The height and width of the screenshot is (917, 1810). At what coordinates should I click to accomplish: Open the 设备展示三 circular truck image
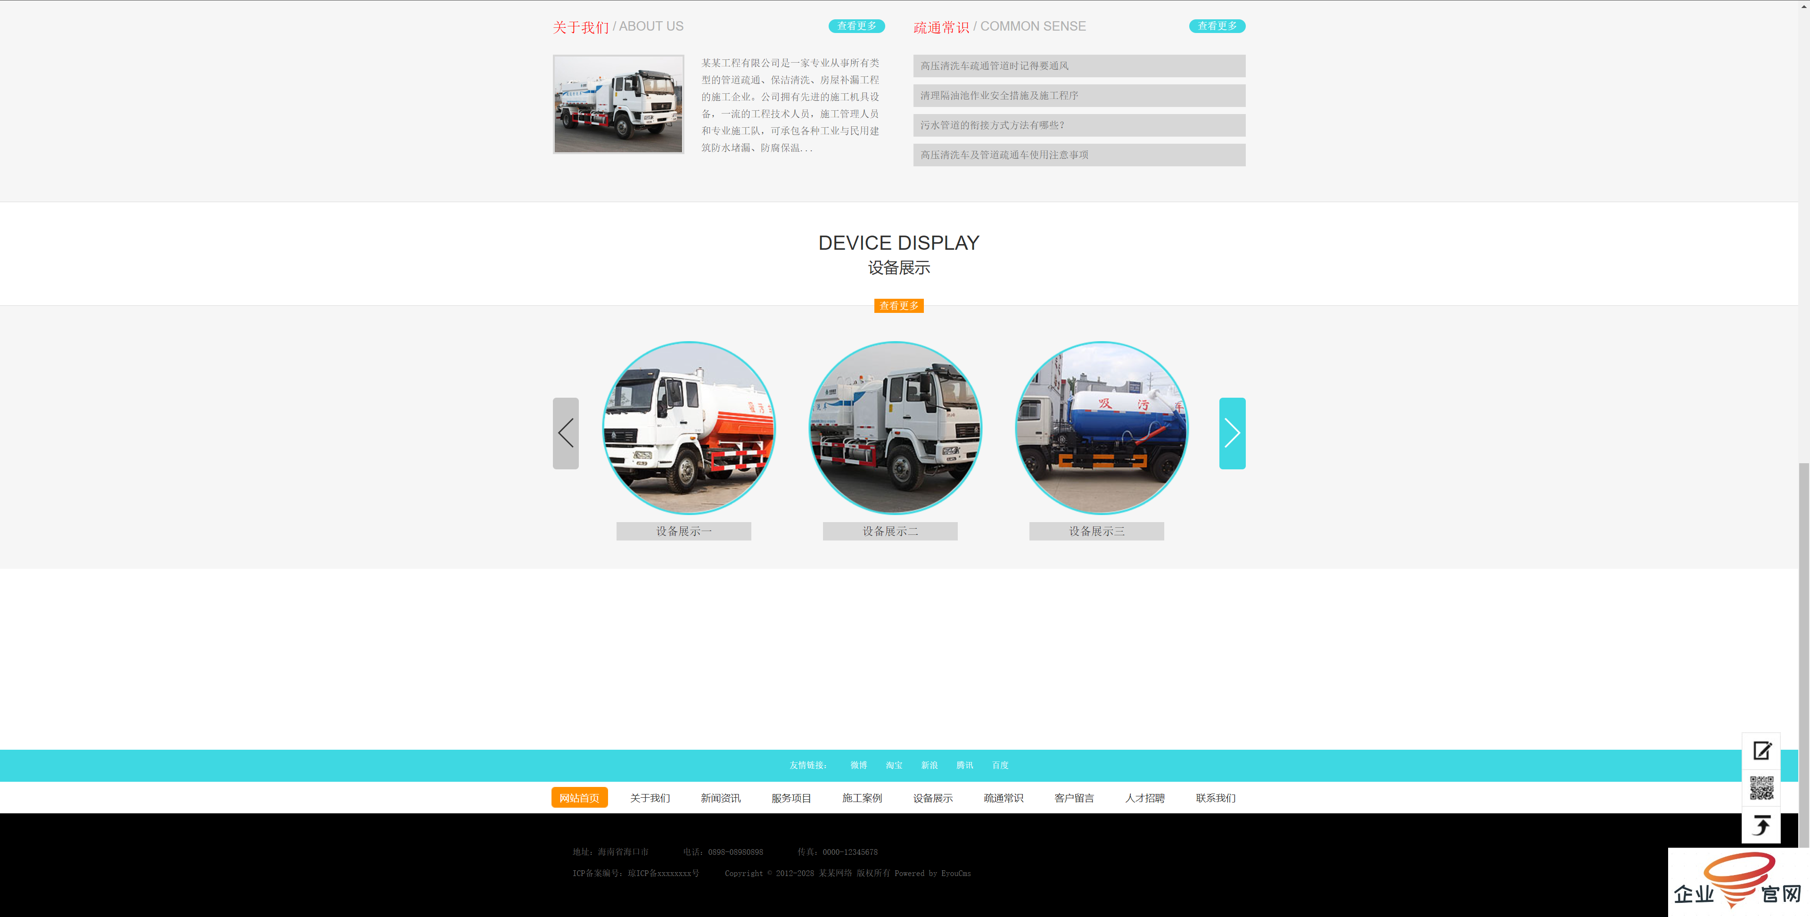click(1102, 428)
